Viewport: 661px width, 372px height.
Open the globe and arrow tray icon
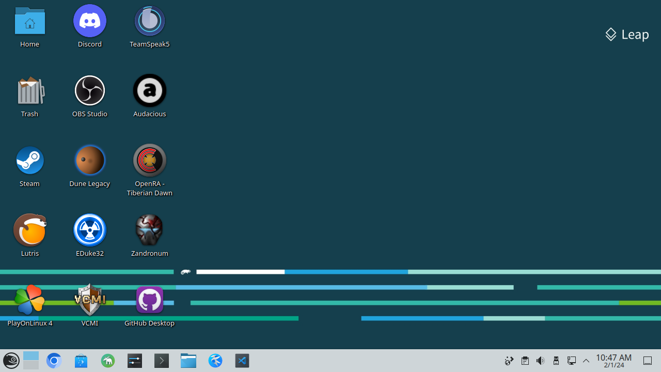click(509, 361)
